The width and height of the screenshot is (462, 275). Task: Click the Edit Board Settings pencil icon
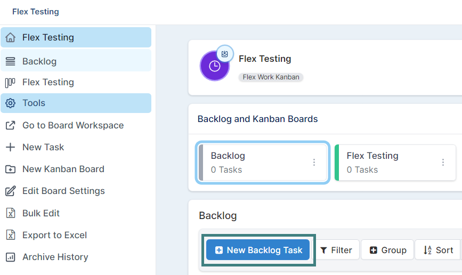[x=10, y=191]
